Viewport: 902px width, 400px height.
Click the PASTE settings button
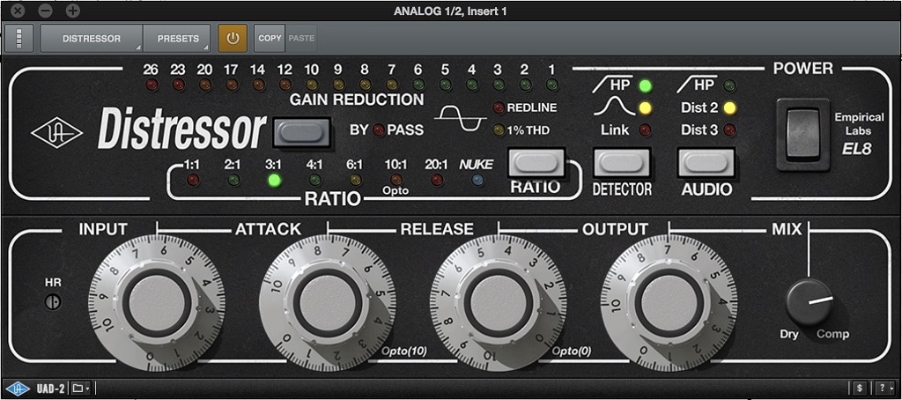pyautogui.click(x=301, y=38)
